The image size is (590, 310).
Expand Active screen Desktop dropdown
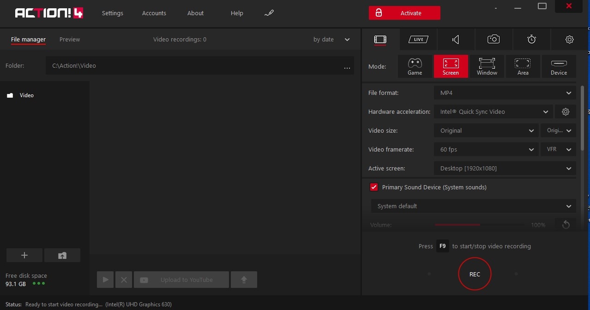point(505,168)
